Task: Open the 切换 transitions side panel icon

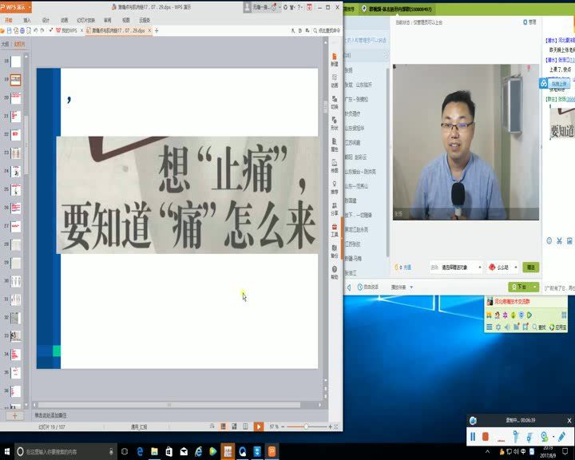Action: 335,102
